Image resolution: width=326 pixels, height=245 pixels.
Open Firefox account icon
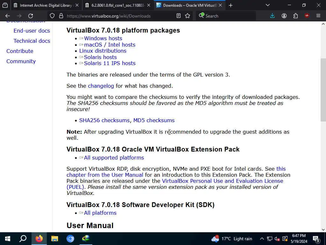(x=284, y=16)
